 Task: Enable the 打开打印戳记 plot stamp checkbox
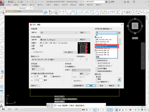point(97,69)
